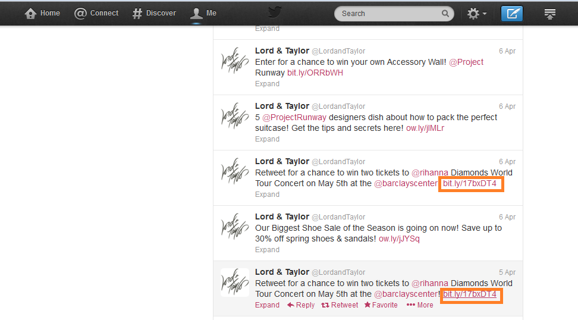Click inside the Search field

[x=387, y=13]
